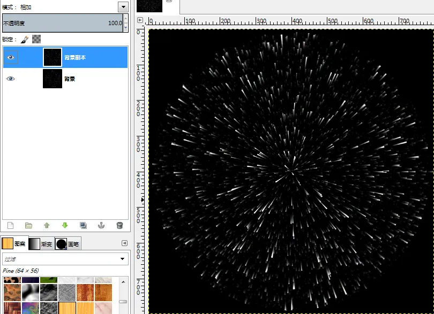Image resolution: width=434 pixels, height=314 pixels.
Task: Select the image tab thumbnail above canvas
Action: (149, 6)
